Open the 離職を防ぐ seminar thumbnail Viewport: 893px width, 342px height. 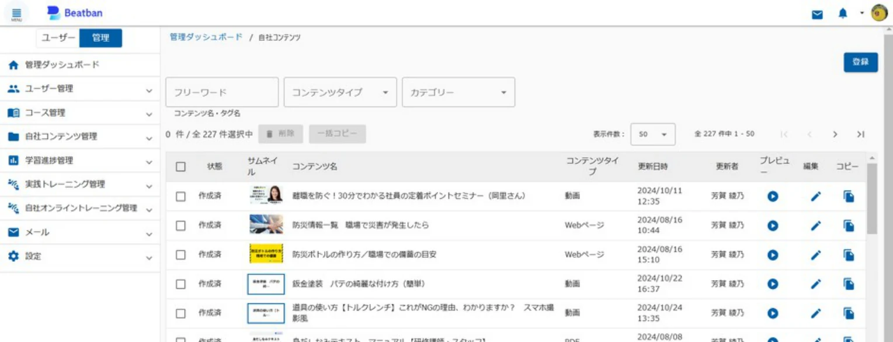tap(266, 195)
